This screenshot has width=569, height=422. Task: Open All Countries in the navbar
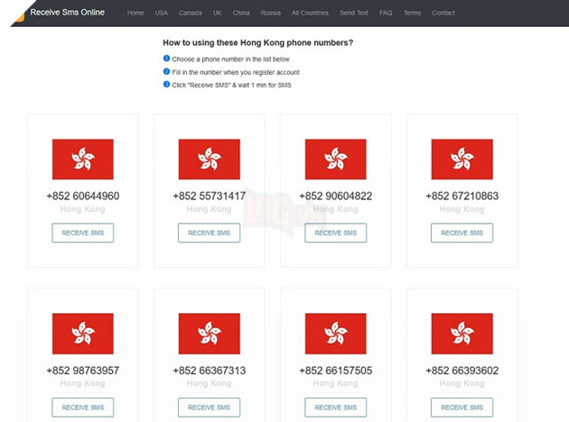[310, 14]
